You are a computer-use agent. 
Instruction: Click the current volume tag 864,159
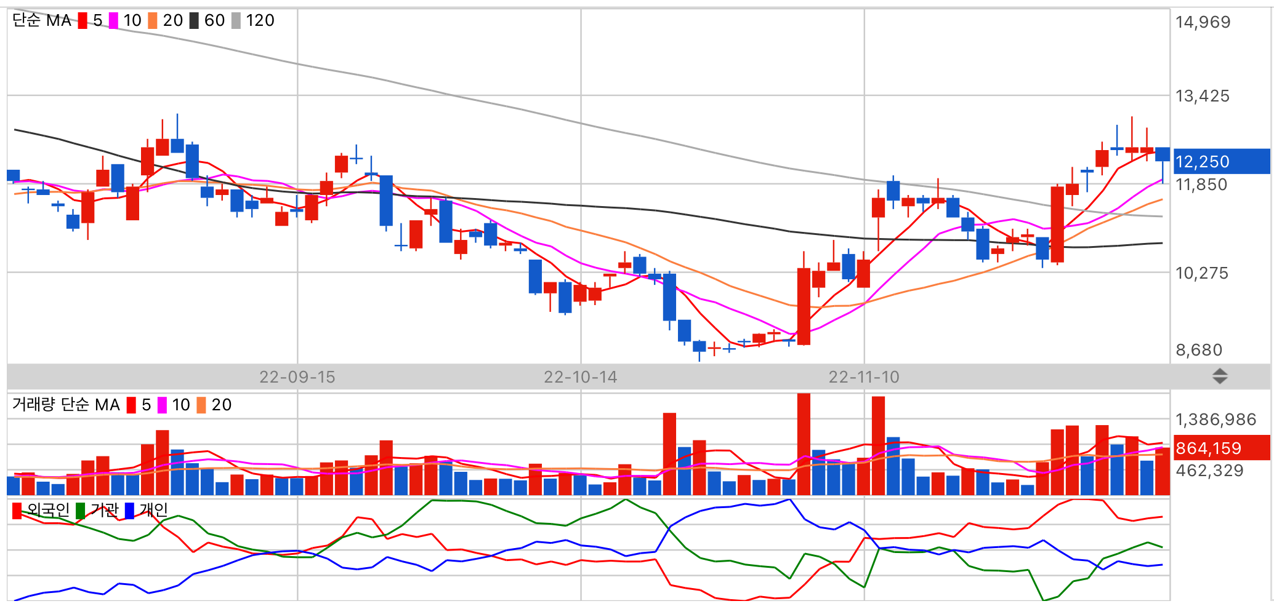click(x=1222, y=448)
